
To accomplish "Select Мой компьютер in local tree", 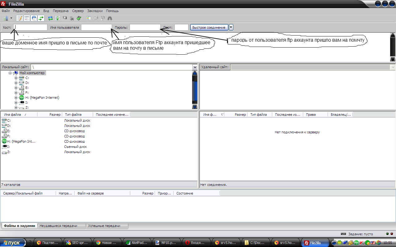I will pos(32,73).
